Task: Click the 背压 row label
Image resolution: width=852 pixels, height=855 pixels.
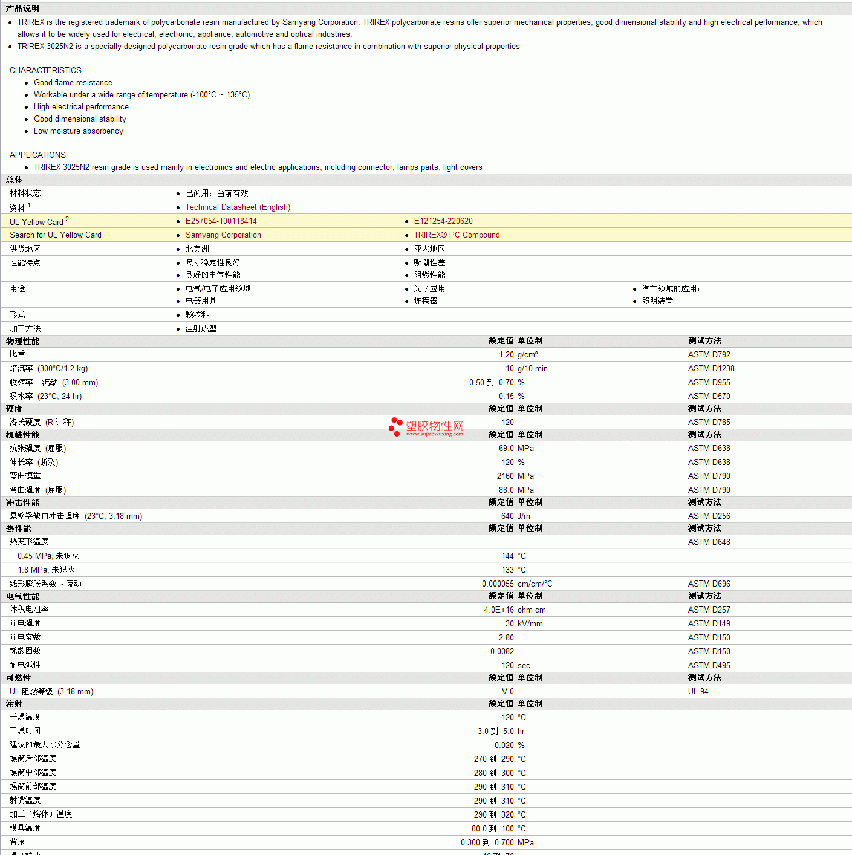Action: [18, 842]
